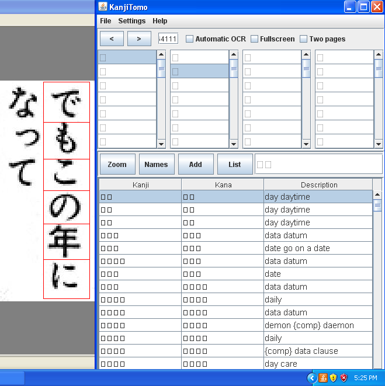Click the に character box in manga image
The width and height of the screenshot is (385, 386).
point(67,279)
